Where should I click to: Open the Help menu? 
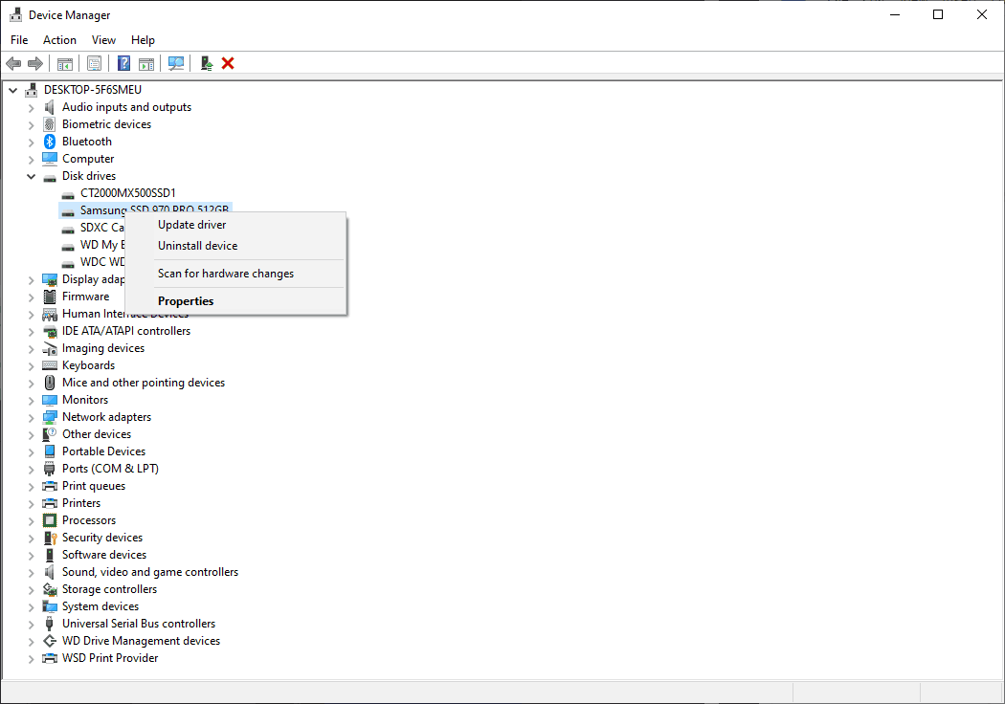(x=143, y=40)
